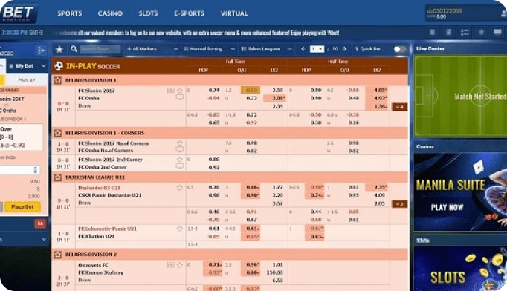Open the live TV icon for No.of Corners match
Screen dimensions: 507x291
180,149
